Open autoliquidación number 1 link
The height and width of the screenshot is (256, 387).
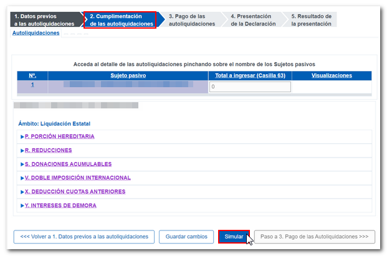pyautogui.click(x=32, y=85)
